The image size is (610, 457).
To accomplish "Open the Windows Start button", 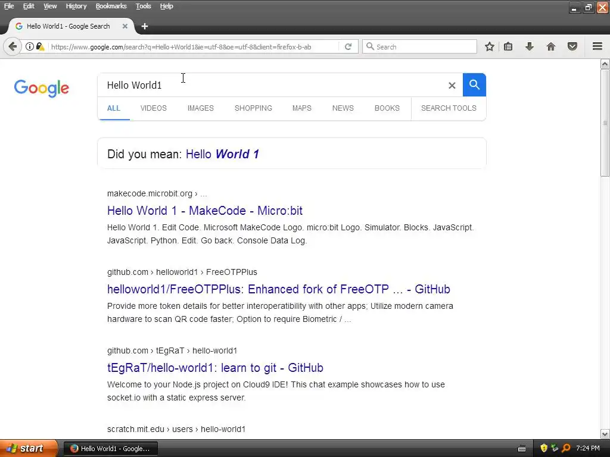I will [29, 448].
